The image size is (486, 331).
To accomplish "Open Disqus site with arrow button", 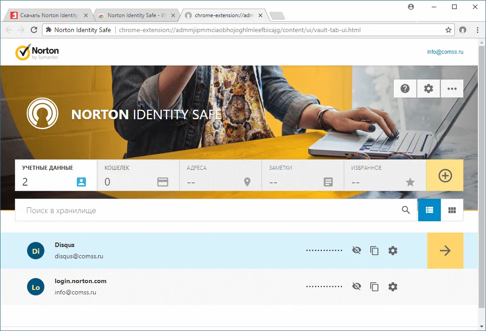I will (445, 251).
